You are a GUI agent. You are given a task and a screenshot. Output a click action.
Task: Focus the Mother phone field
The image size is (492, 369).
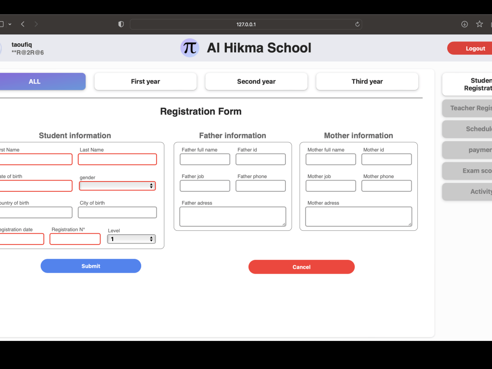[387, 186]
